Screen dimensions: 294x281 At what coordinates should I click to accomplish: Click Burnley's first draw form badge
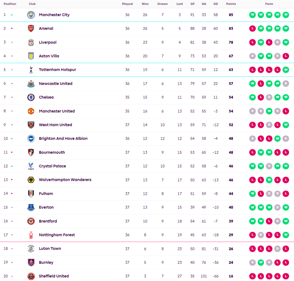[x=252, y=262]
